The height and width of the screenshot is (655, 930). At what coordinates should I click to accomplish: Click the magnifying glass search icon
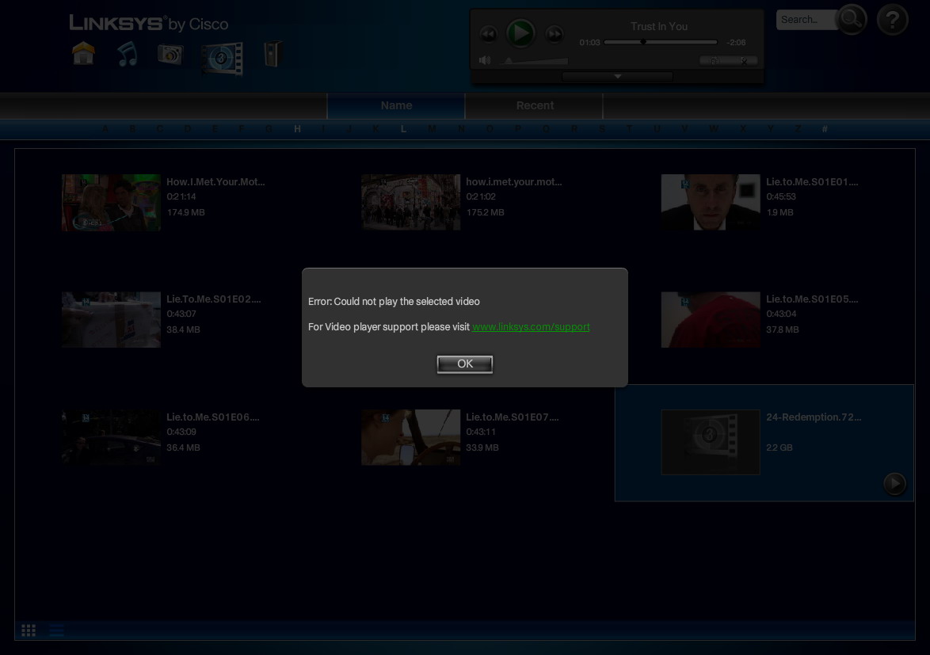click(852, 19)
